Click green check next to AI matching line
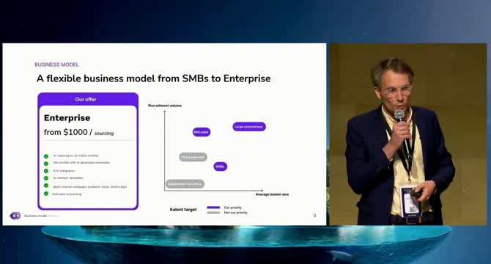 [x=46, y=156]
